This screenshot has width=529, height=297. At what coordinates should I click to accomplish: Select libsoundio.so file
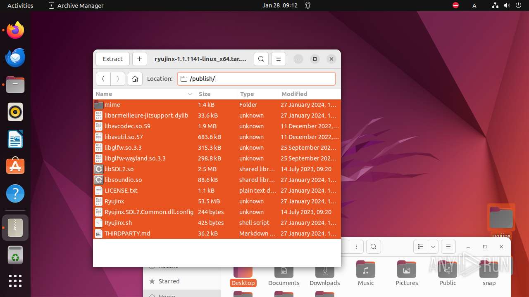click(217, 180)
